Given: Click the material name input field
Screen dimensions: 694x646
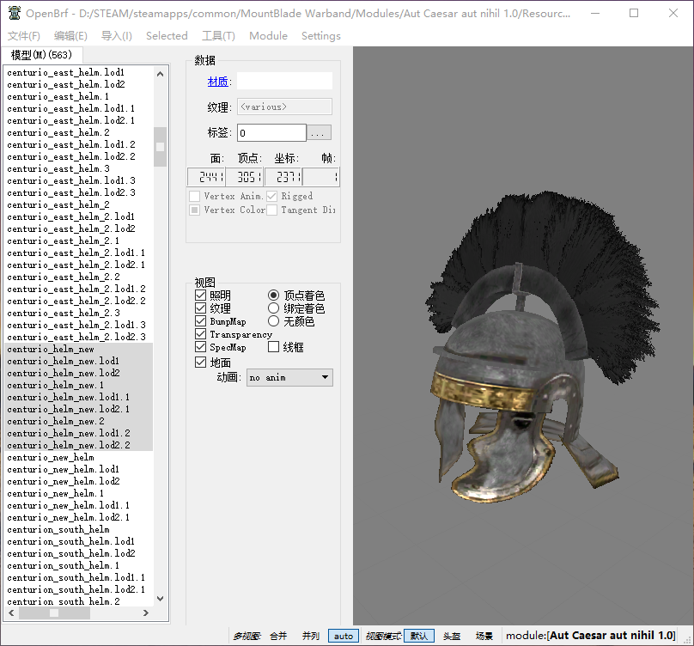Looking at the screenshot, I should [x=284, y=81].
